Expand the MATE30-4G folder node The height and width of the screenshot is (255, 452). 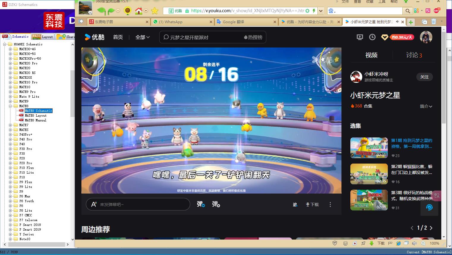point(10,49)
